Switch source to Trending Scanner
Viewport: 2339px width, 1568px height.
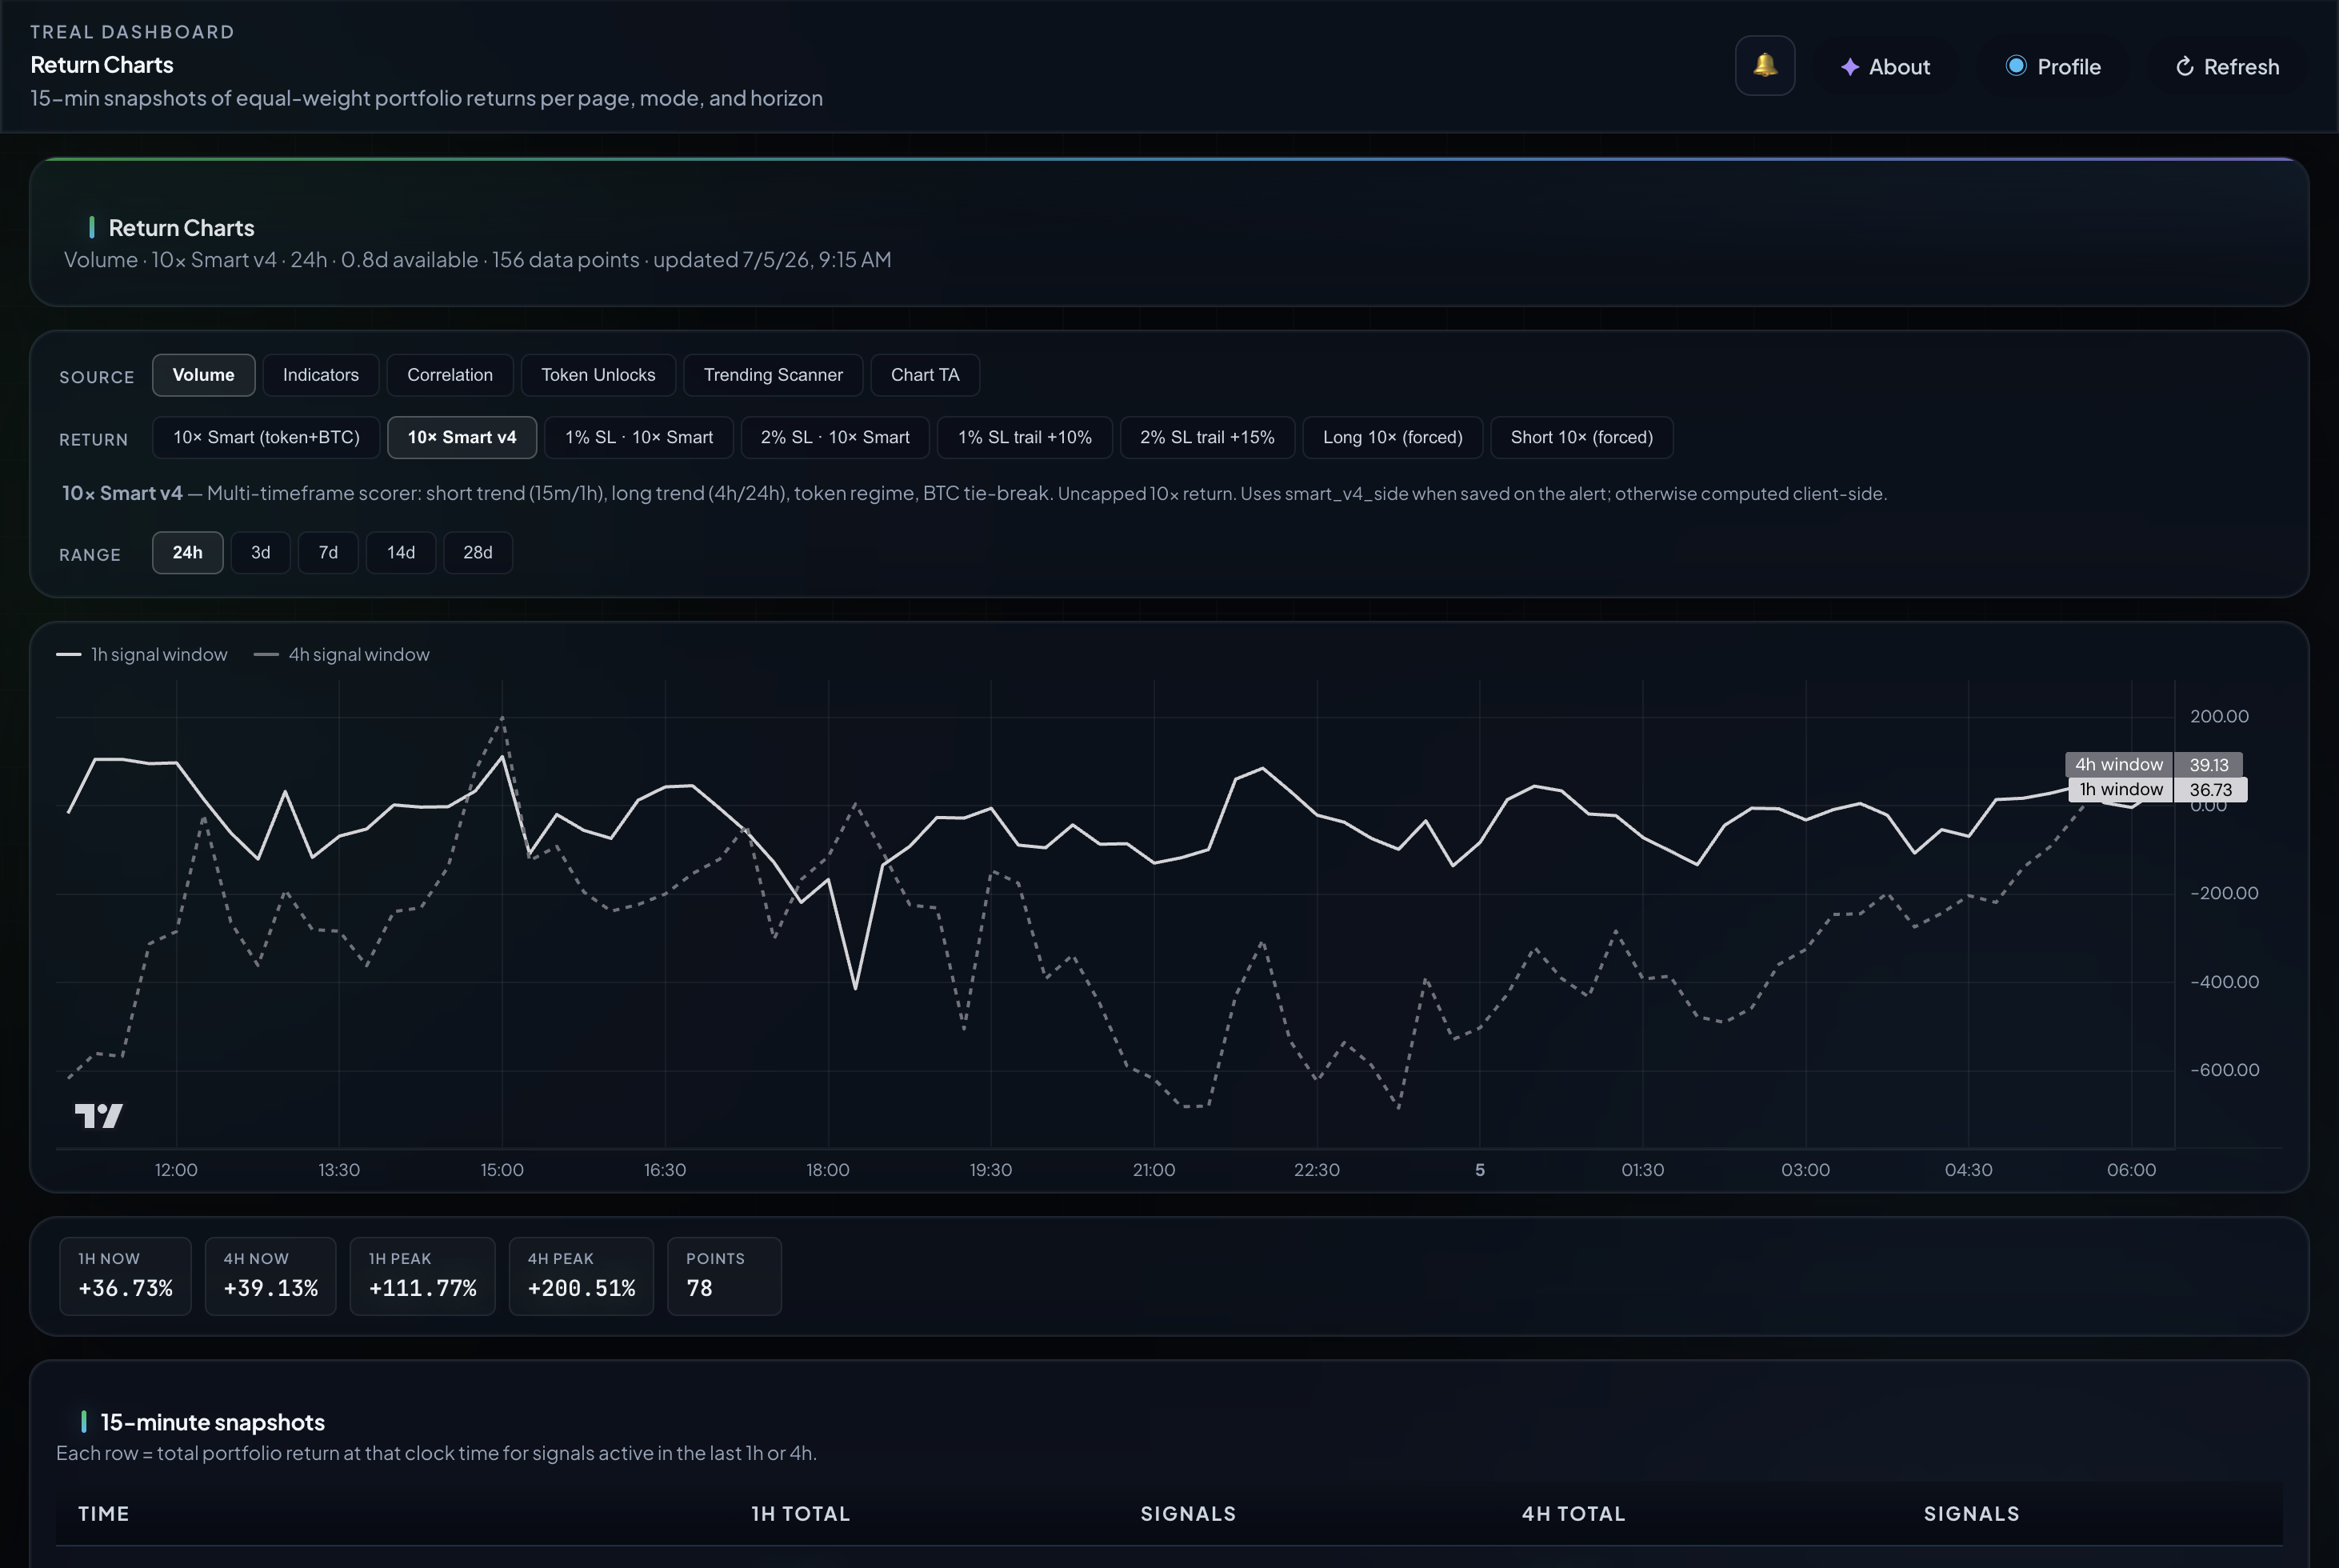(x=773, y=375)
